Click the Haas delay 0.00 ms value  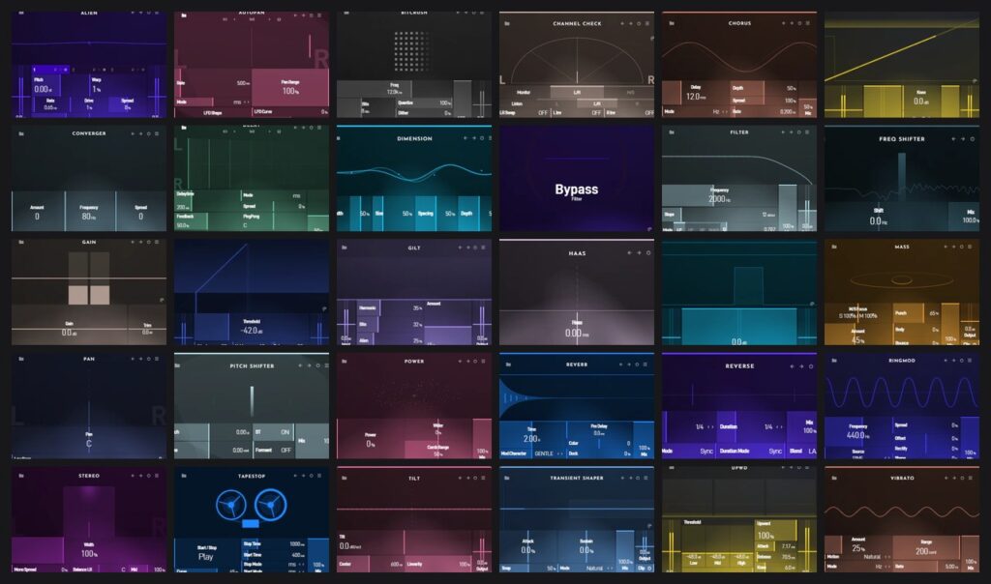(x=575, y=333)
